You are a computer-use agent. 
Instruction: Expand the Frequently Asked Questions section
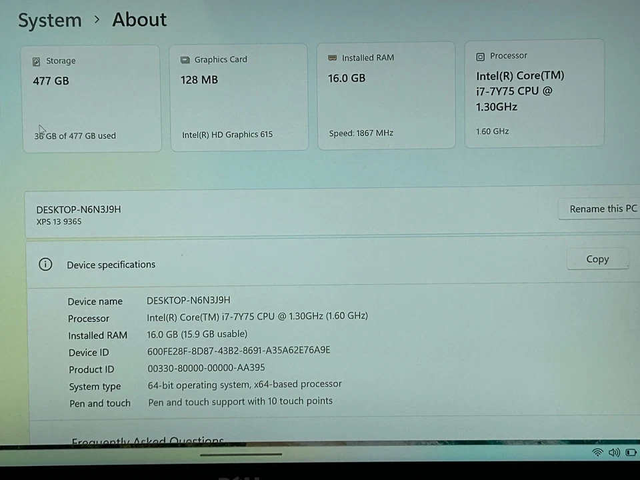click(147, 440)
